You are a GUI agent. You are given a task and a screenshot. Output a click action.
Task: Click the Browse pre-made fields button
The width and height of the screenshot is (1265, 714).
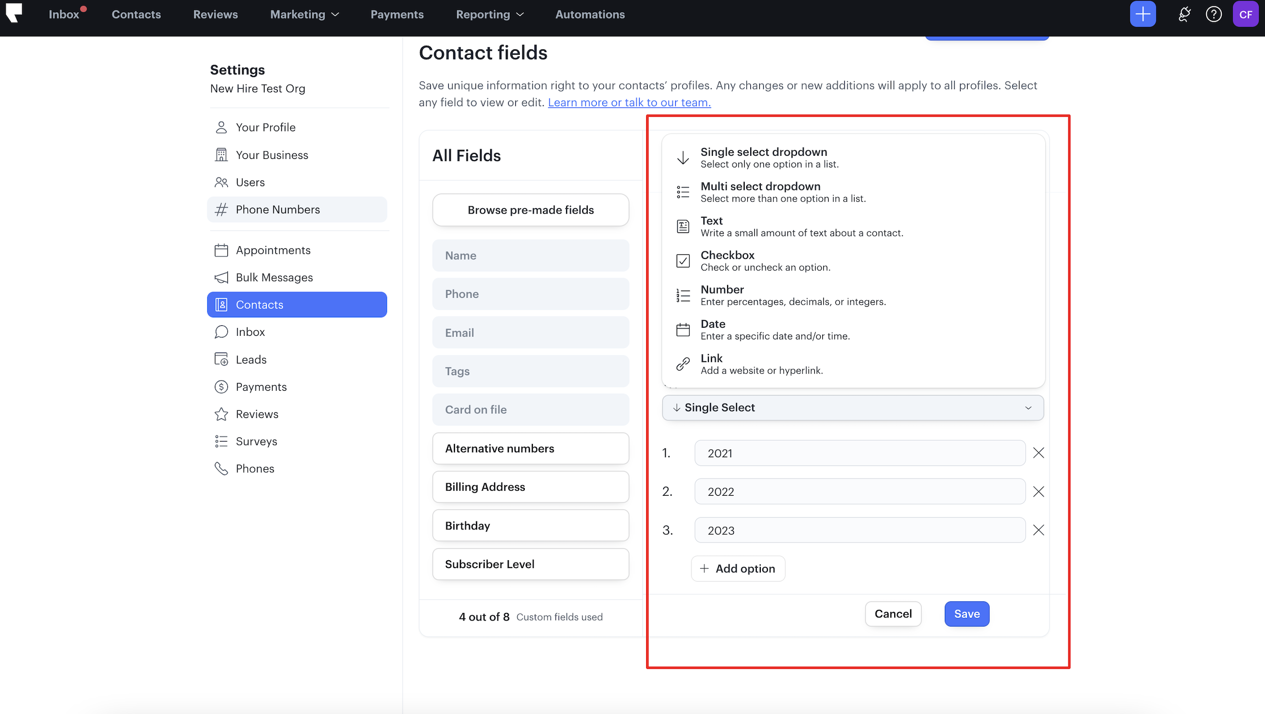pyautogui.click(x=530, y=210)
